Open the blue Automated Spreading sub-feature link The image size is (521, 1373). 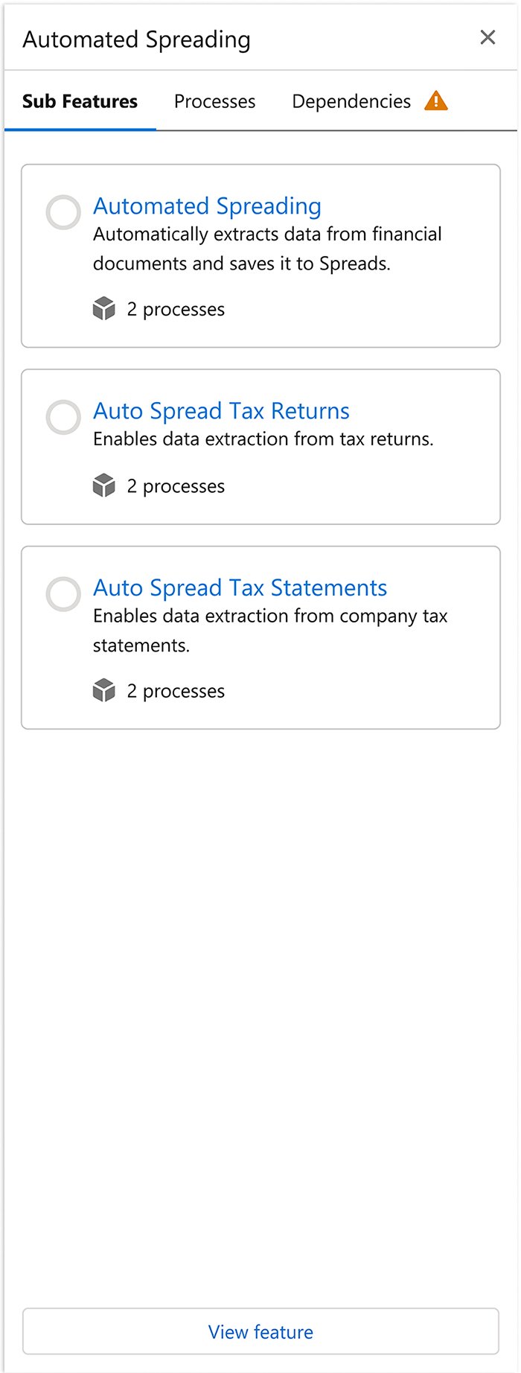(x=207, y=206)
